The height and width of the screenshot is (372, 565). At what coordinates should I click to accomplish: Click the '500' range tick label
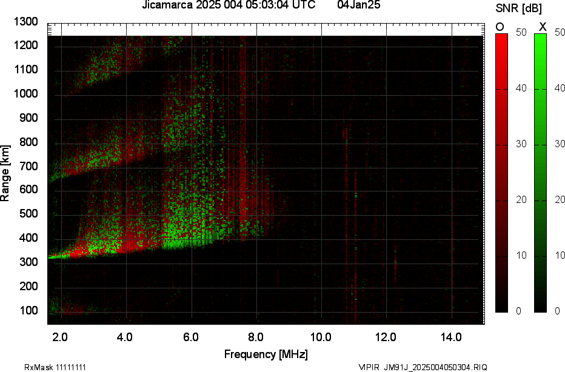(28, 213)
